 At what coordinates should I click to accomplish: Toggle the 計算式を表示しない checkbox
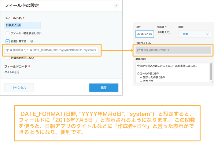point(7,58)
